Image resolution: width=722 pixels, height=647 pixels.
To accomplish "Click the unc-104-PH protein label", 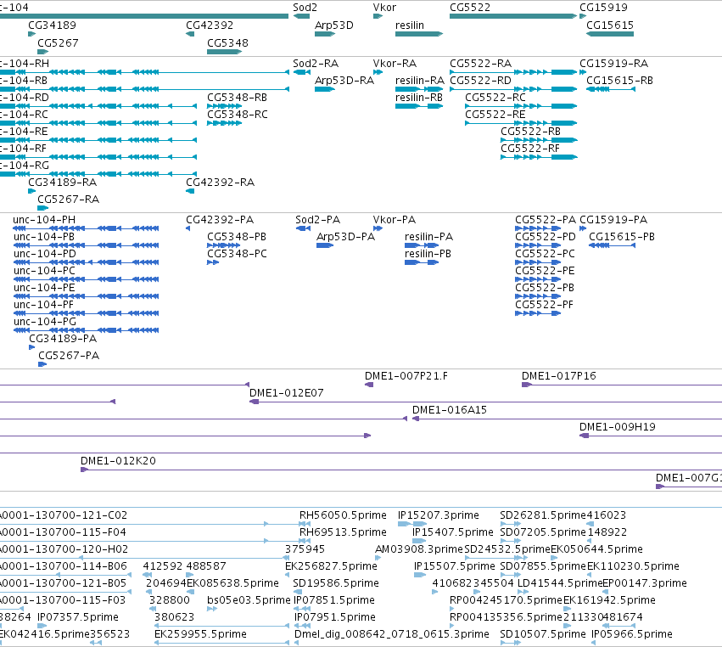I will (44, 220).
